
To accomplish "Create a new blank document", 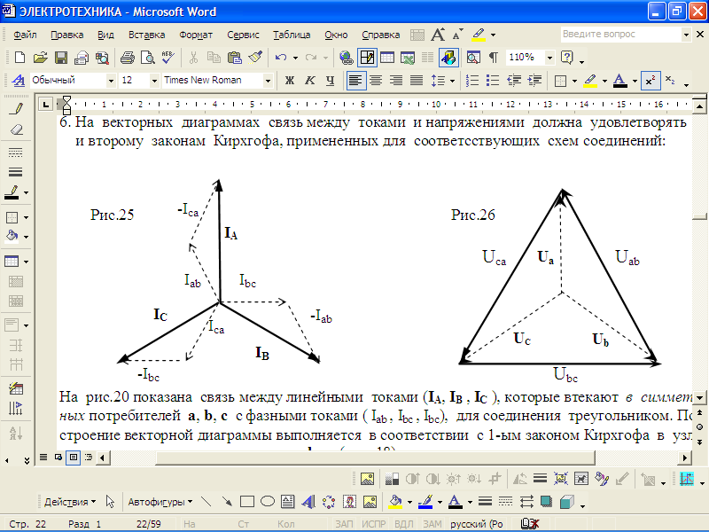I will point(19,58).
